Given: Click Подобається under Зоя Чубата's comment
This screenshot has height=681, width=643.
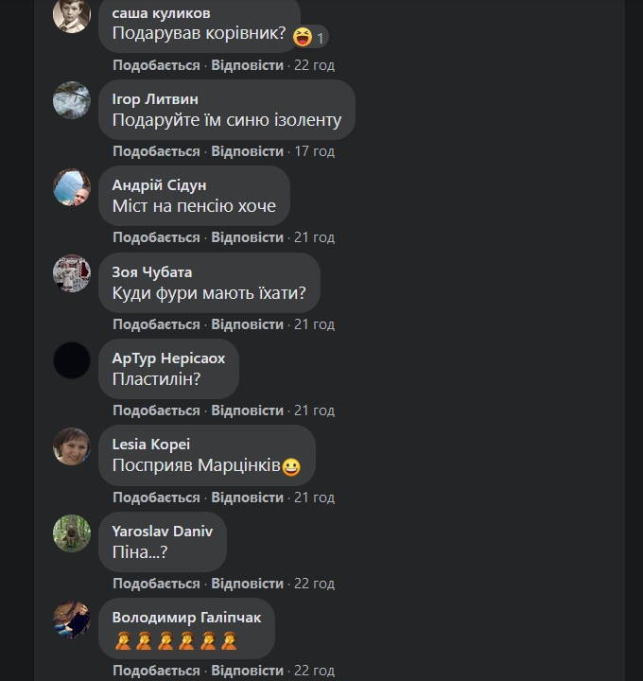Looking at the screenshot, I should click(156, 324).
